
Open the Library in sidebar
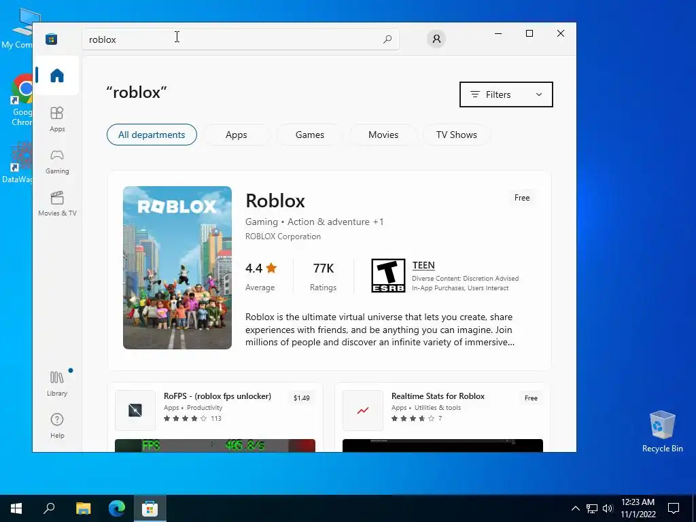[57, 383]
